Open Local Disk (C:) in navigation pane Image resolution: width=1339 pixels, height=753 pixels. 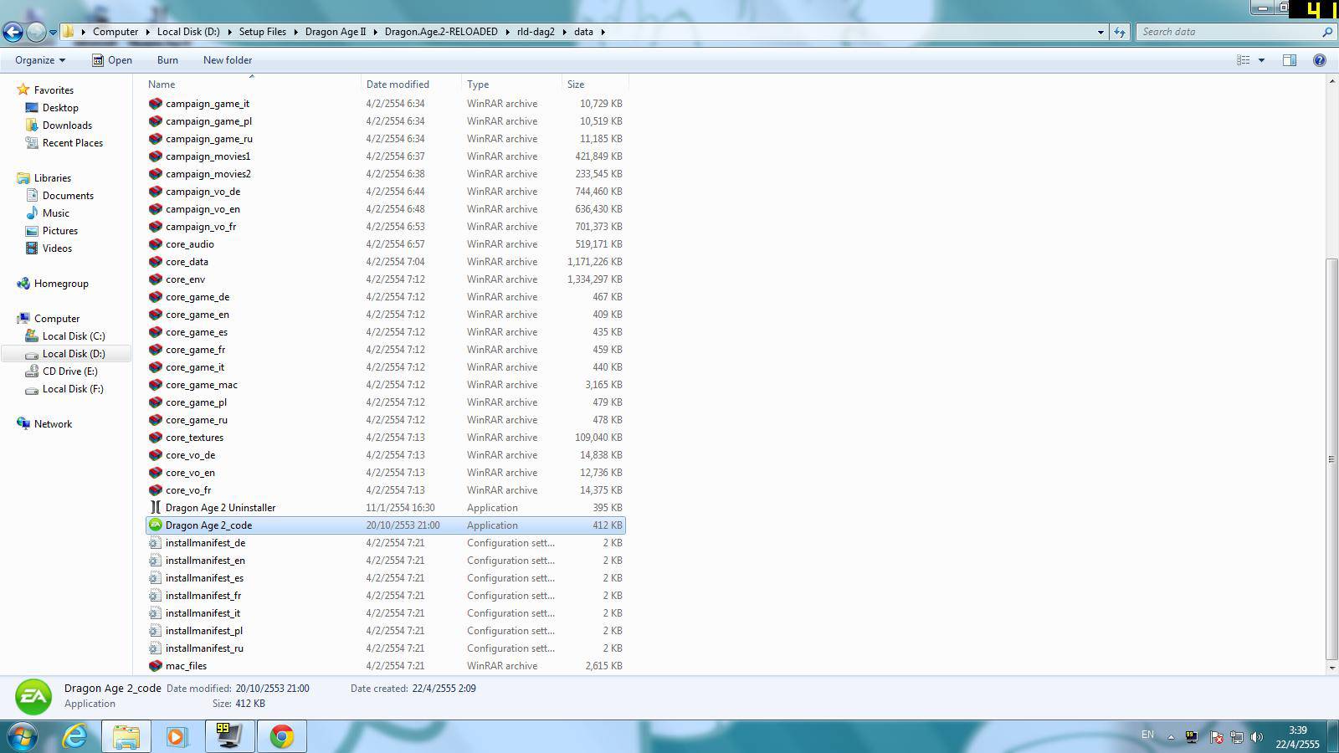(73, 336)
